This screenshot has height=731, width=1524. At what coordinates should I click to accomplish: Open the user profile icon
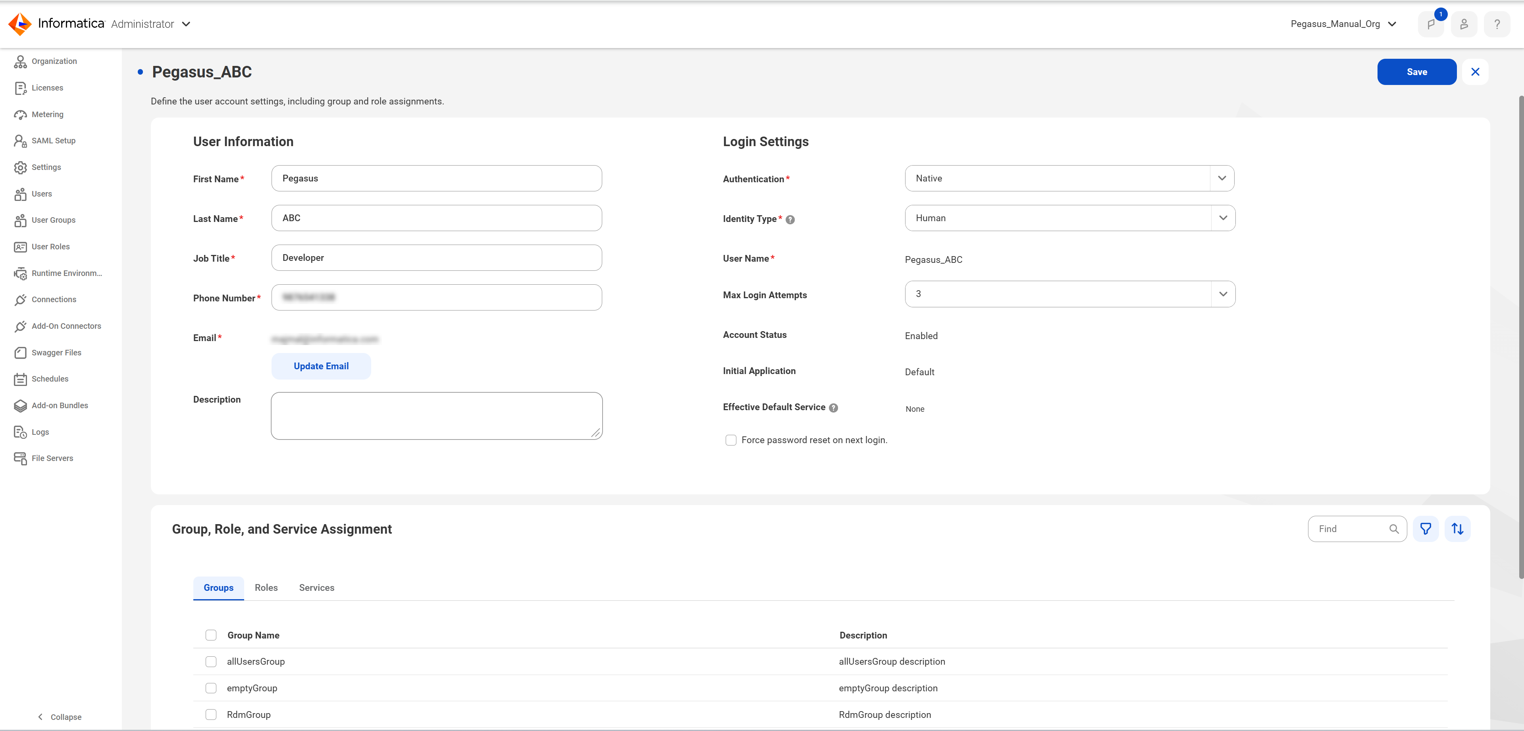pos(1464,24)
